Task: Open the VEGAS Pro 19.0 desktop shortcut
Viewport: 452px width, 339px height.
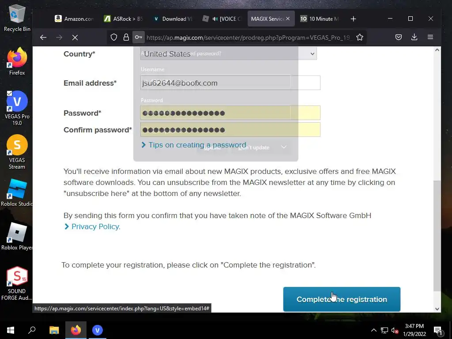Action: click(17, 109)
